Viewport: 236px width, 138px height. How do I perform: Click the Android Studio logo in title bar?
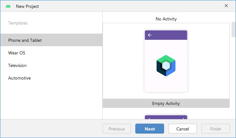8,6
